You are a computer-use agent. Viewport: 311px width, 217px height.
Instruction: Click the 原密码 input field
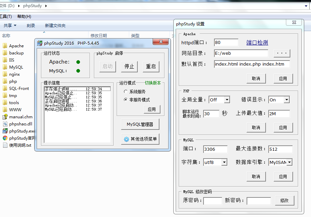point(213,201)
